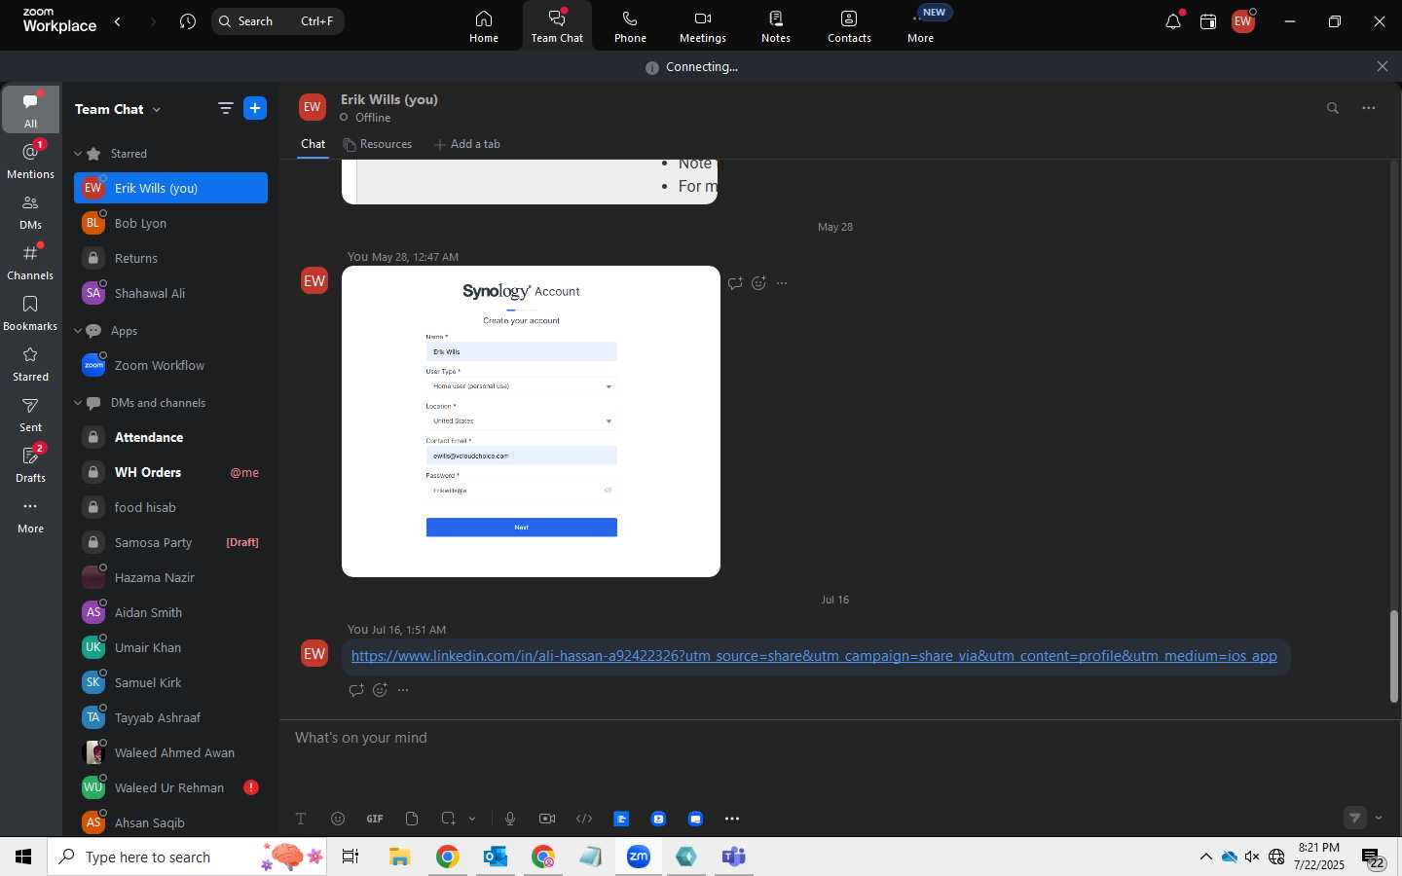Click the chat vertical scrollbar thumb
This screenshot has height=876, width=1402.
click(1393, 656)
